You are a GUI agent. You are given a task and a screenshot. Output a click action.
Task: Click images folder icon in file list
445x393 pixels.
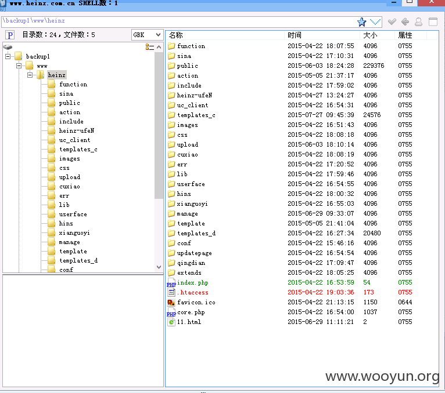171,125
